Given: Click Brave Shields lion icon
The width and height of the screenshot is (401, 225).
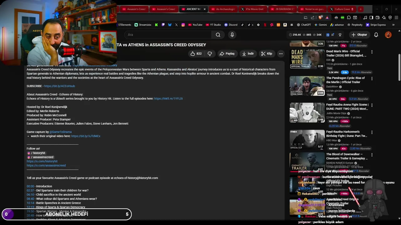Looking at the screenshot, I should [x=320, y=17].
